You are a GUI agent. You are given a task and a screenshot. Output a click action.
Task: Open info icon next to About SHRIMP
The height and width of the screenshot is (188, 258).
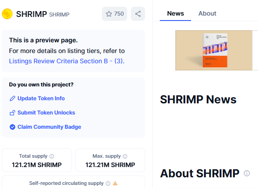tap(247, 173)
